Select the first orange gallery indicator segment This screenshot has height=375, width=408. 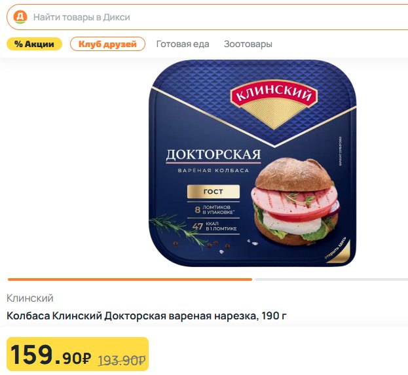(130, 279)
